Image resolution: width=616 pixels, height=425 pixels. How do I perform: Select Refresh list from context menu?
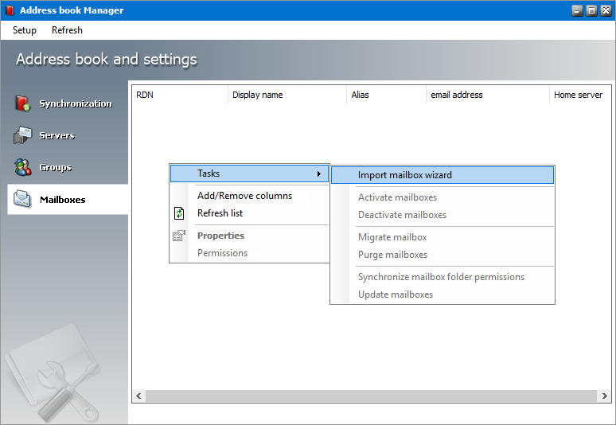(x=220, y=213)
